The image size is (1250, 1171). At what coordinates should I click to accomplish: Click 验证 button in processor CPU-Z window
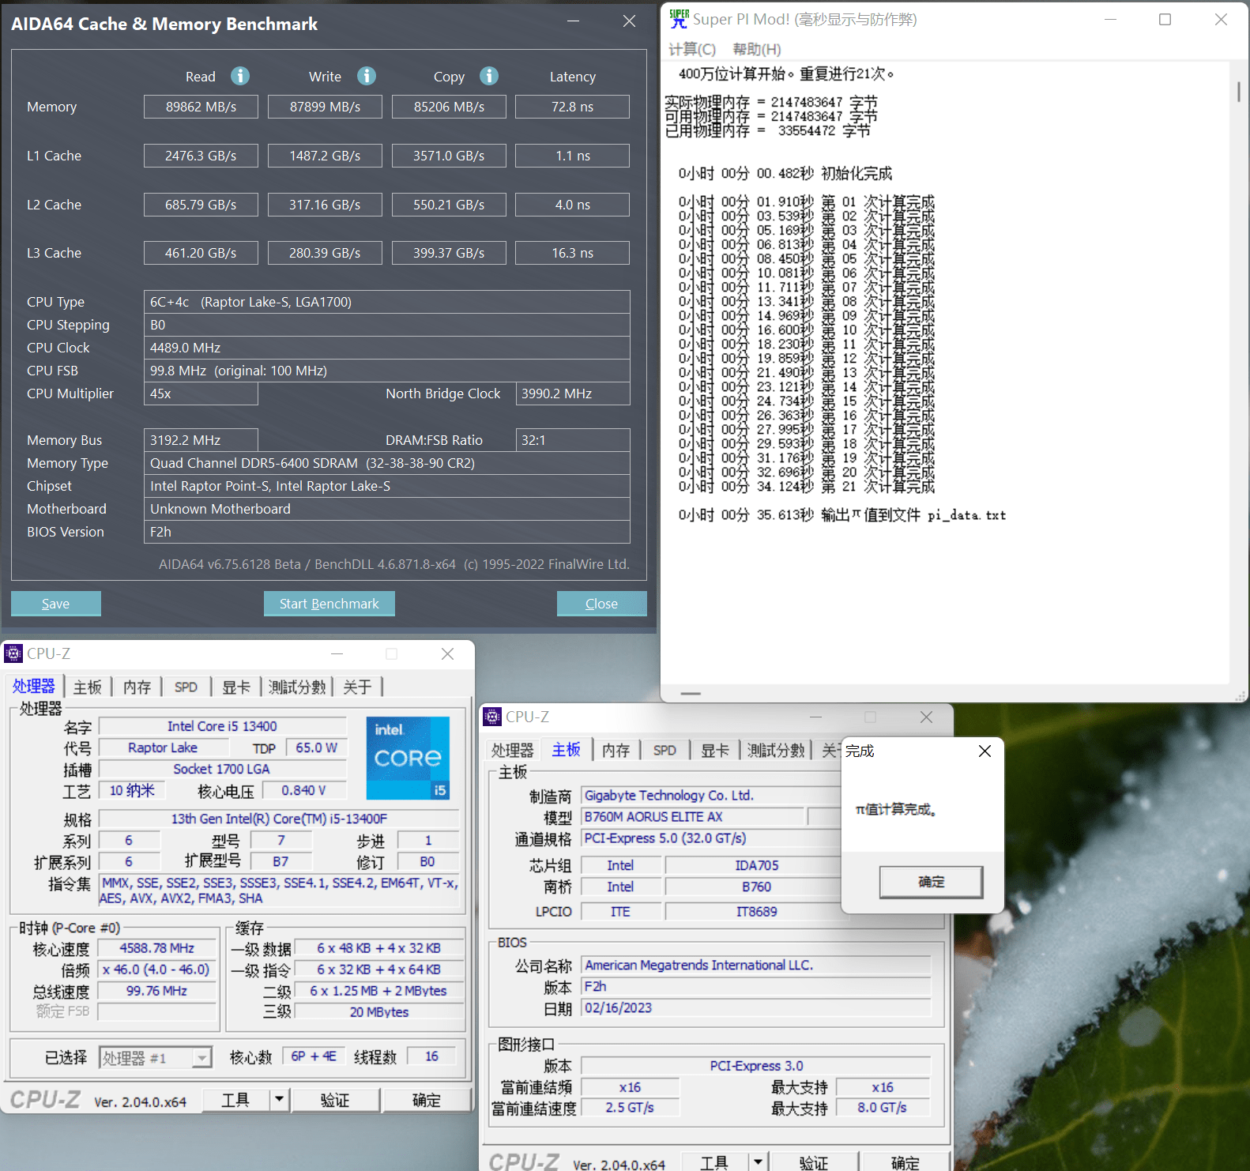335,1099
